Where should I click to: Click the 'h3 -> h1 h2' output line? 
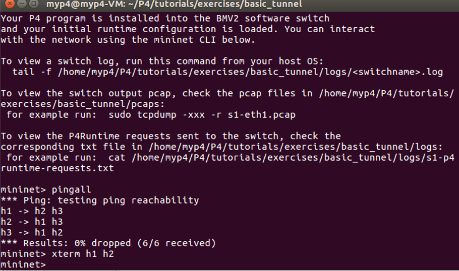(32, 232)
